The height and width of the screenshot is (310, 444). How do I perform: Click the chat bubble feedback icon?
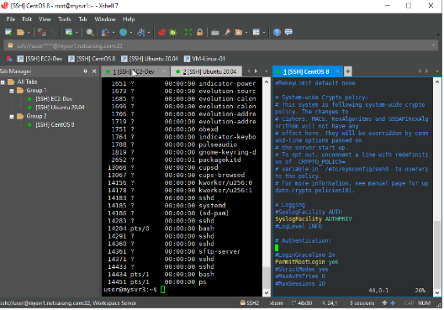pos(288,32)
